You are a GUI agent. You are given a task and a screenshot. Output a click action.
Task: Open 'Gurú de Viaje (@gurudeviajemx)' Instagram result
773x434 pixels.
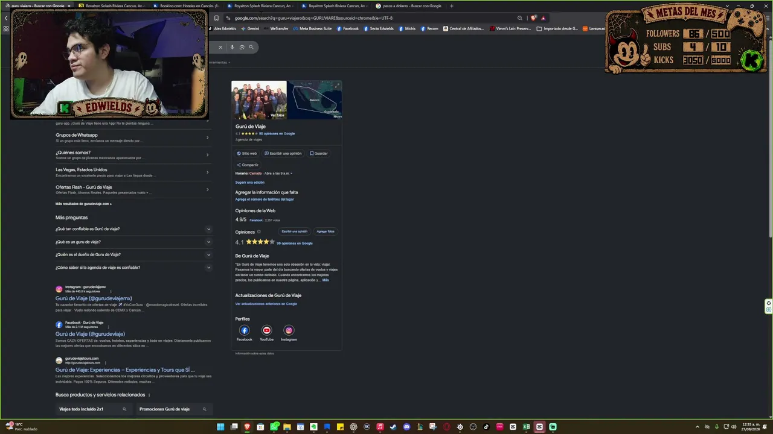click(x=94, y=298)
